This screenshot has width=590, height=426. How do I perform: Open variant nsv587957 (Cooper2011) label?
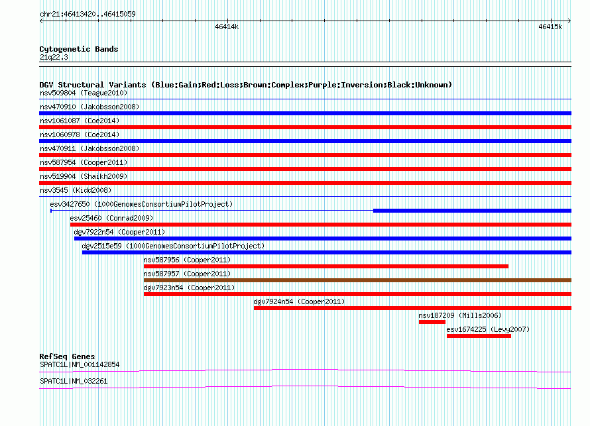pos(187,274)
